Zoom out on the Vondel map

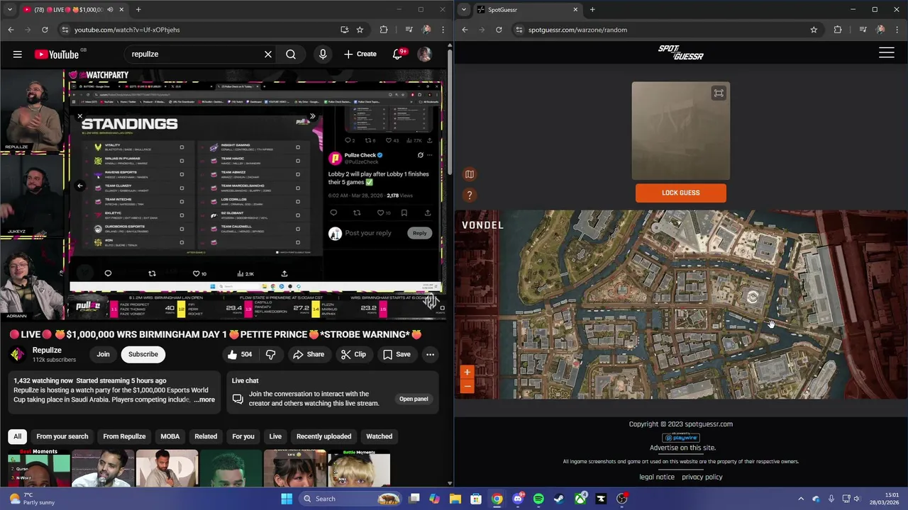467,386
